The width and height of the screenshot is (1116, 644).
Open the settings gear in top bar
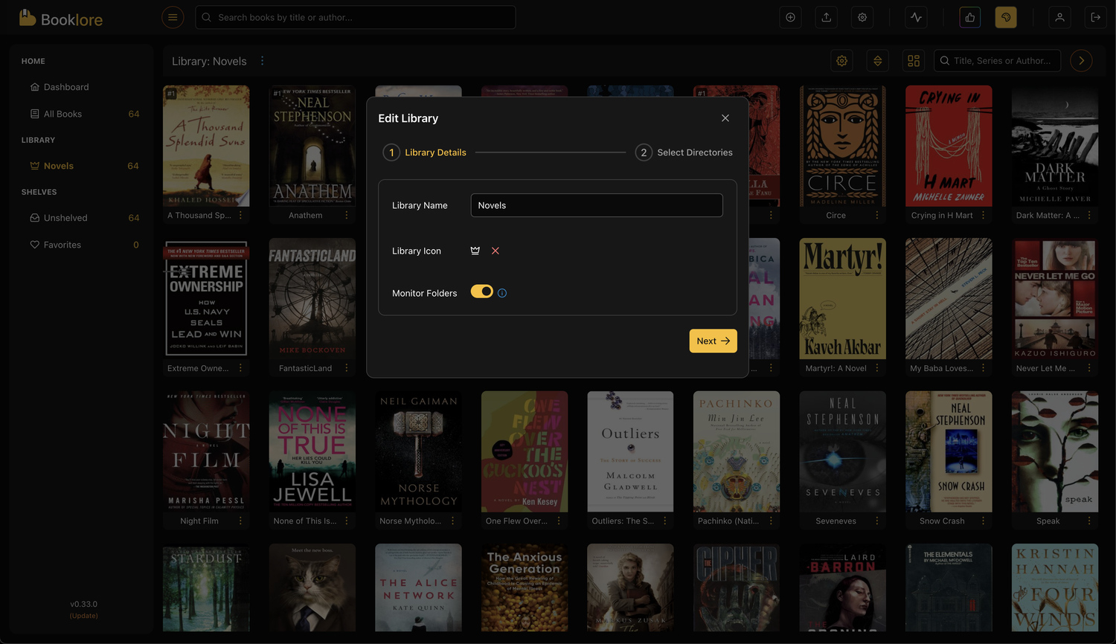[x=862, y=17]
